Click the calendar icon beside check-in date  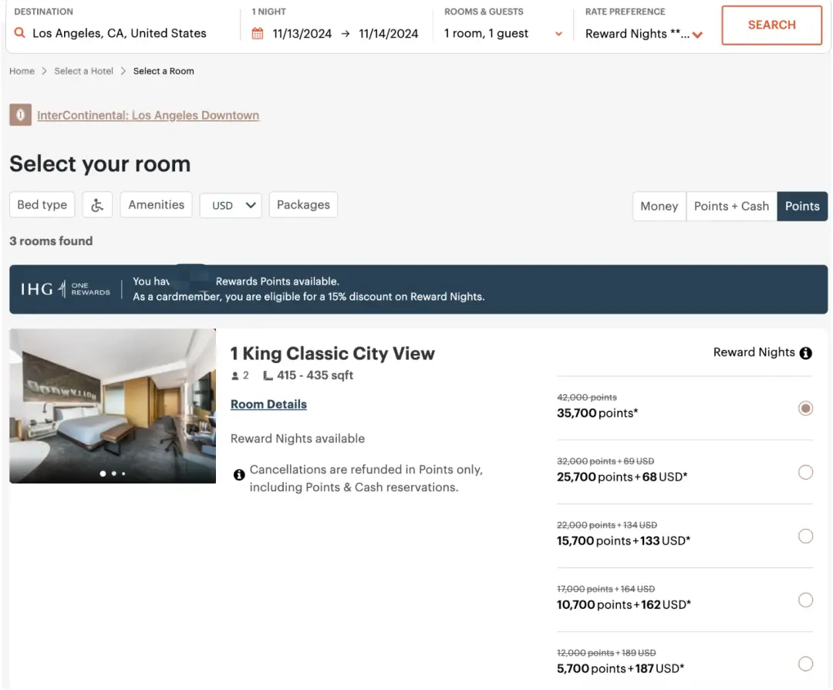258,34
